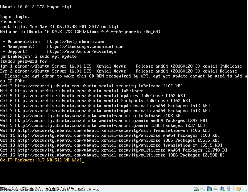The height and width of the screenshot is (192, 248).
Task: Click the USB controller icon
Action: pyautogui.click(x=228, y=189)
